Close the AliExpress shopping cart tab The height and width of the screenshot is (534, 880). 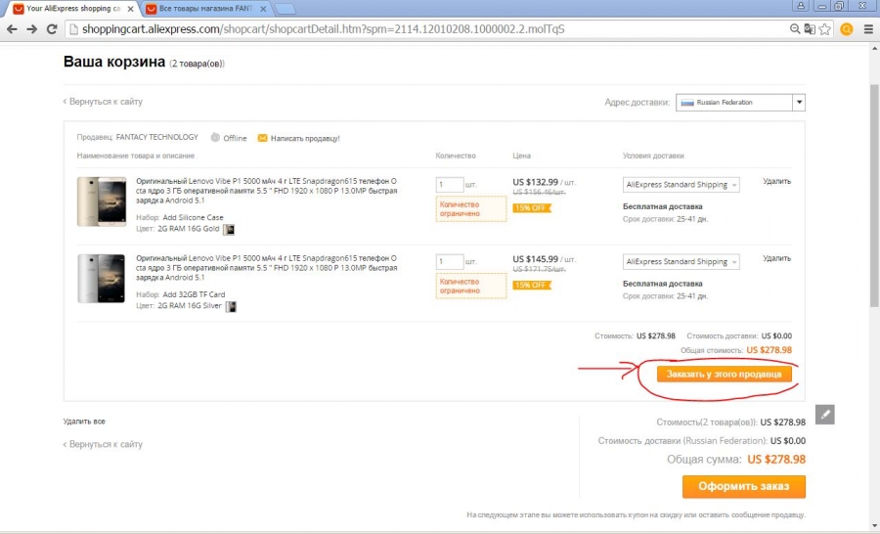(x=130, y=9)
